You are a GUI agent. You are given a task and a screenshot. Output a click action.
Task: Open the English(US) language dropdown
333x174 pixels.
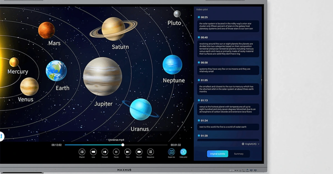click(x=251, y=144)
